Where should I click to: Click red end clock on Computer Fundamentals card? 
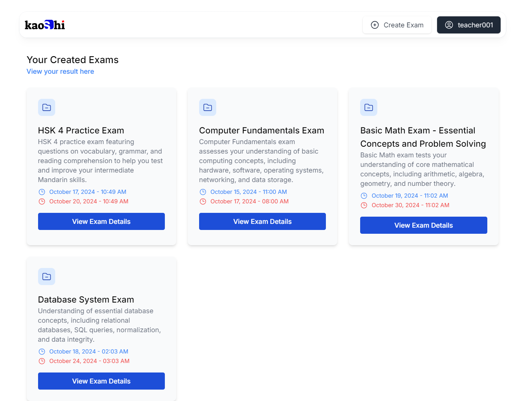203,201
